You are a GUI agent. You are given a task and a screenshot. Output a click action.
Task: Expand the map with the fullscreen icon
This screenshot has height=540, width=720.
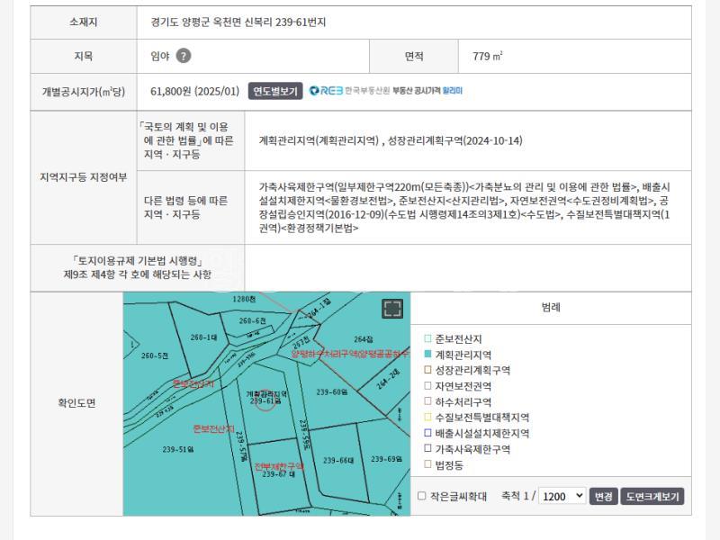pos(392,308)
